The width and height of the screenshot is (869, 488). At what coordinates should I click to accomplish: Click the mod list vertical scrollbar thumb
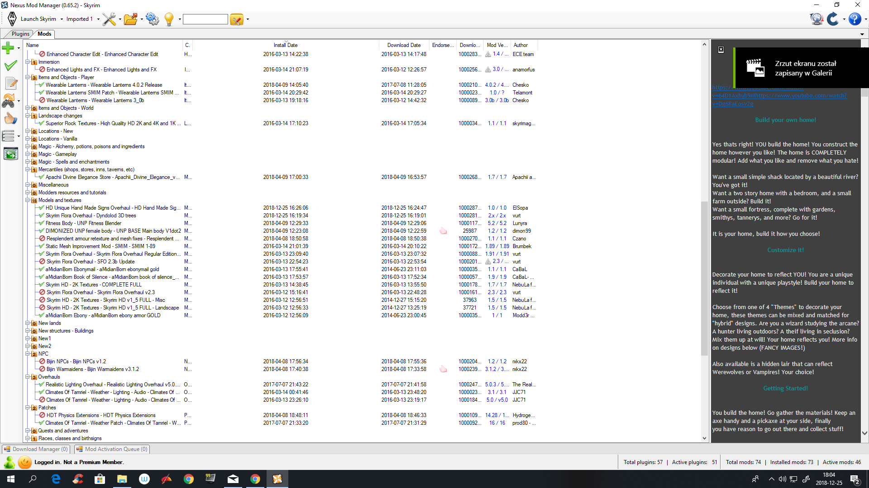pos(704,278)
